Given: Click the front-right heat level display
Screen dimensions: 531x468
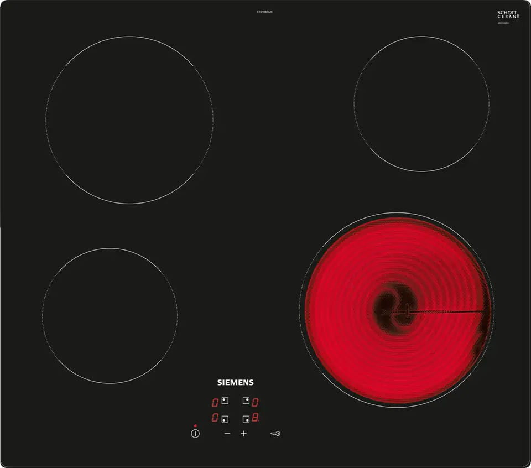Looking at the screenshot, I should 256,419.
